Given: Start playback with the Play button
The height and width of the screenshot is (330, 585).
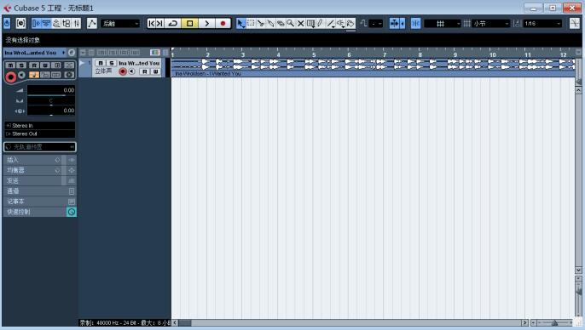Looking at the screenshot, I should pos(206,24).
